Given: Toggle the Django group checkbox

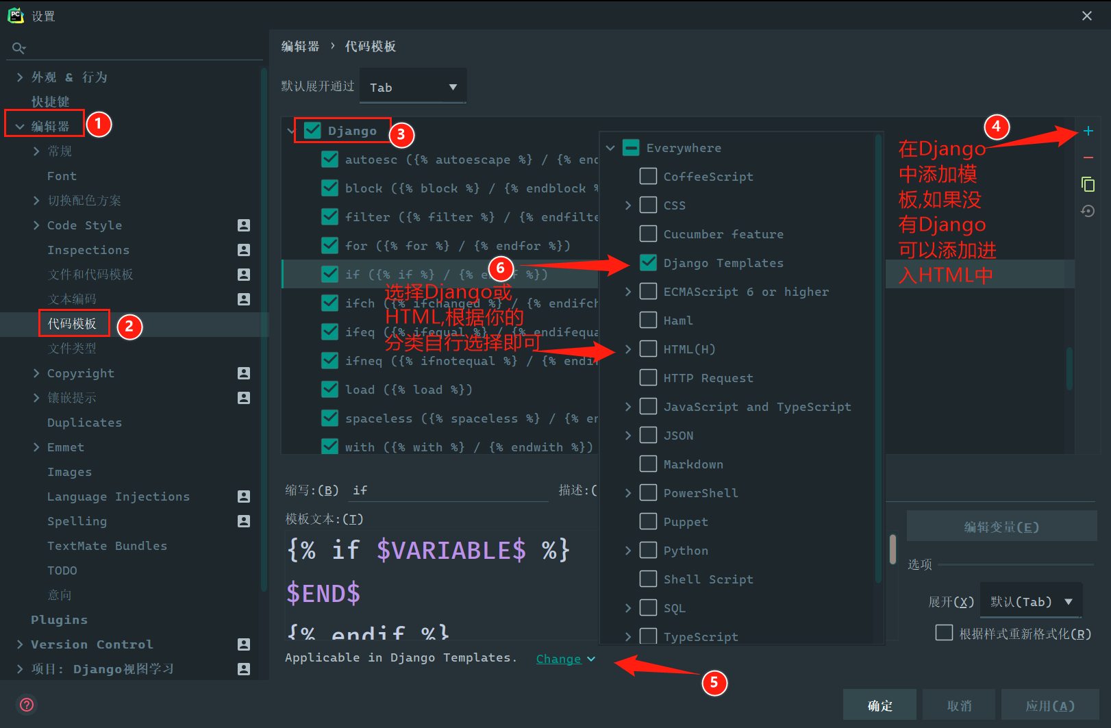Looking at the screenshot, I should click(x=312, y=131).
